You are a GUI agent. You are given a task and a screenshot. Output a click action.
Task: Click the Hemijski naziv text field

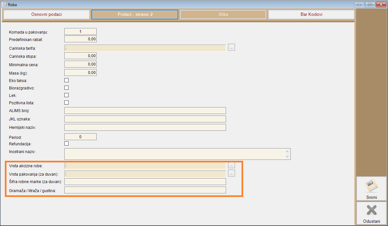(x=145, y=127)
